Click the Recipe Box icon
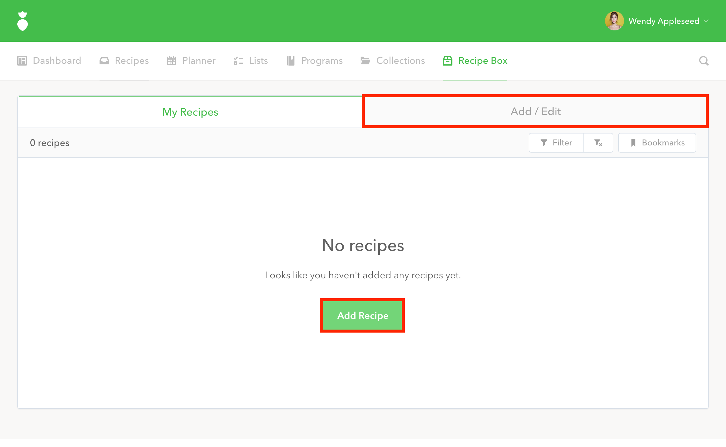Viewport: 726px width, 447px height. tap(447, 61)
